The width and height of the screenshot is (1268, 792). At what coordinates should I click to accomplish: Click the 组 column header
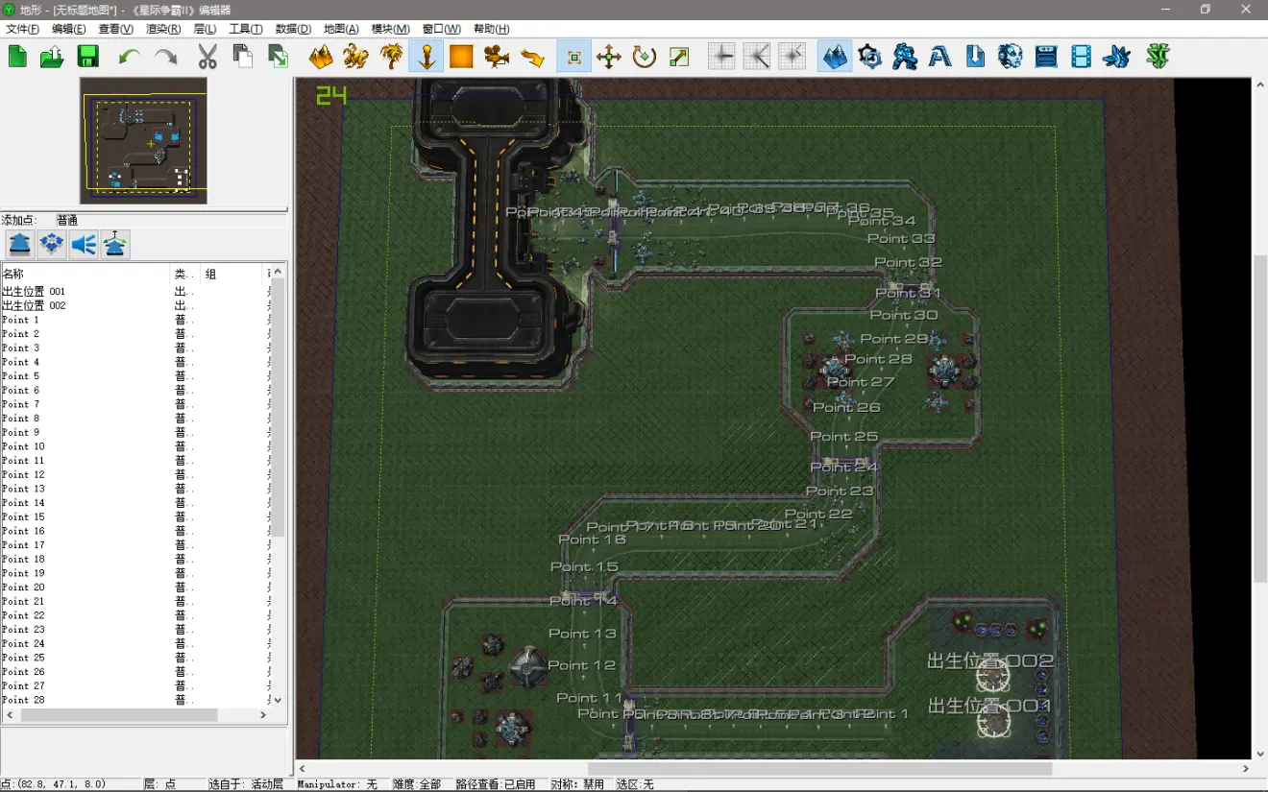pos(232,274)
